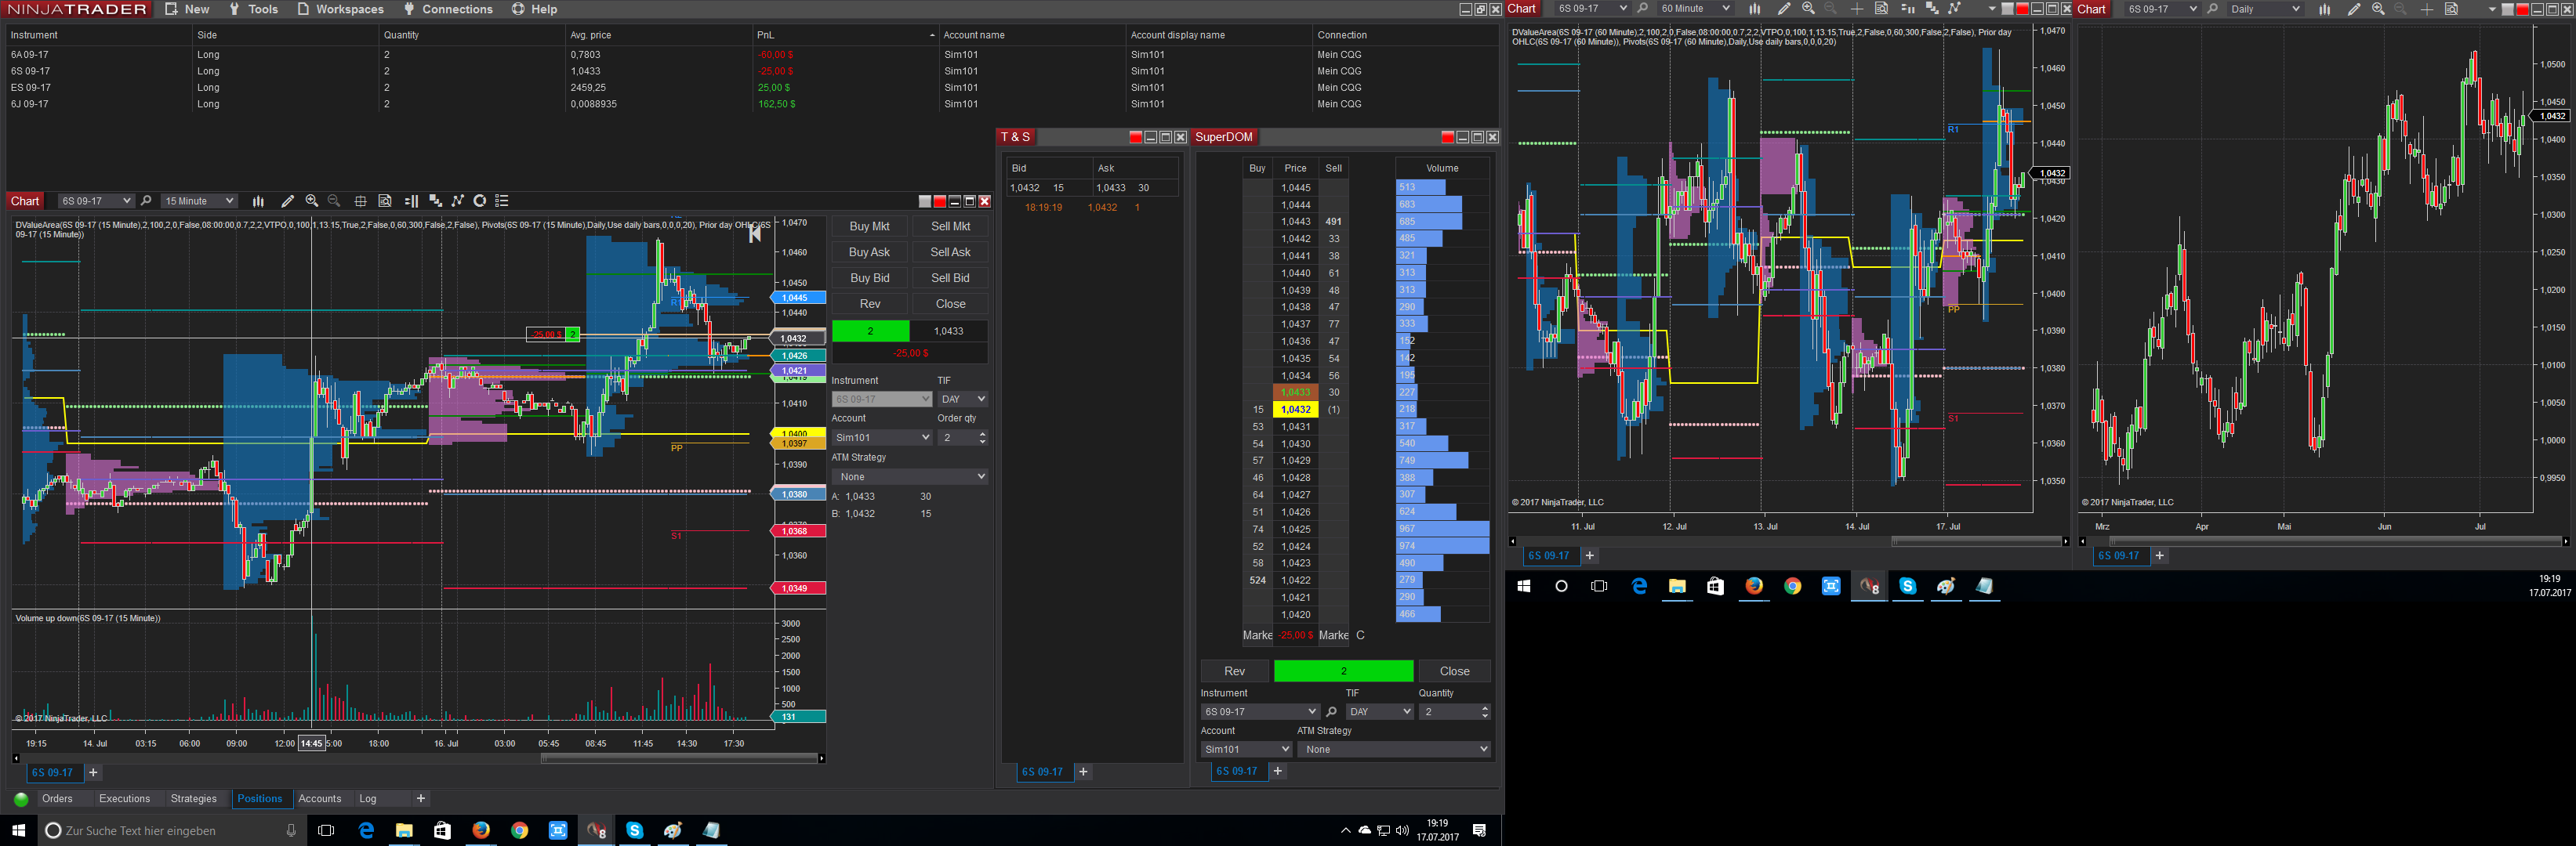Click the 15 Minute chart horizontal scrollbar
This screenshot has width=2576, height=846.
(x=679, y=759)
